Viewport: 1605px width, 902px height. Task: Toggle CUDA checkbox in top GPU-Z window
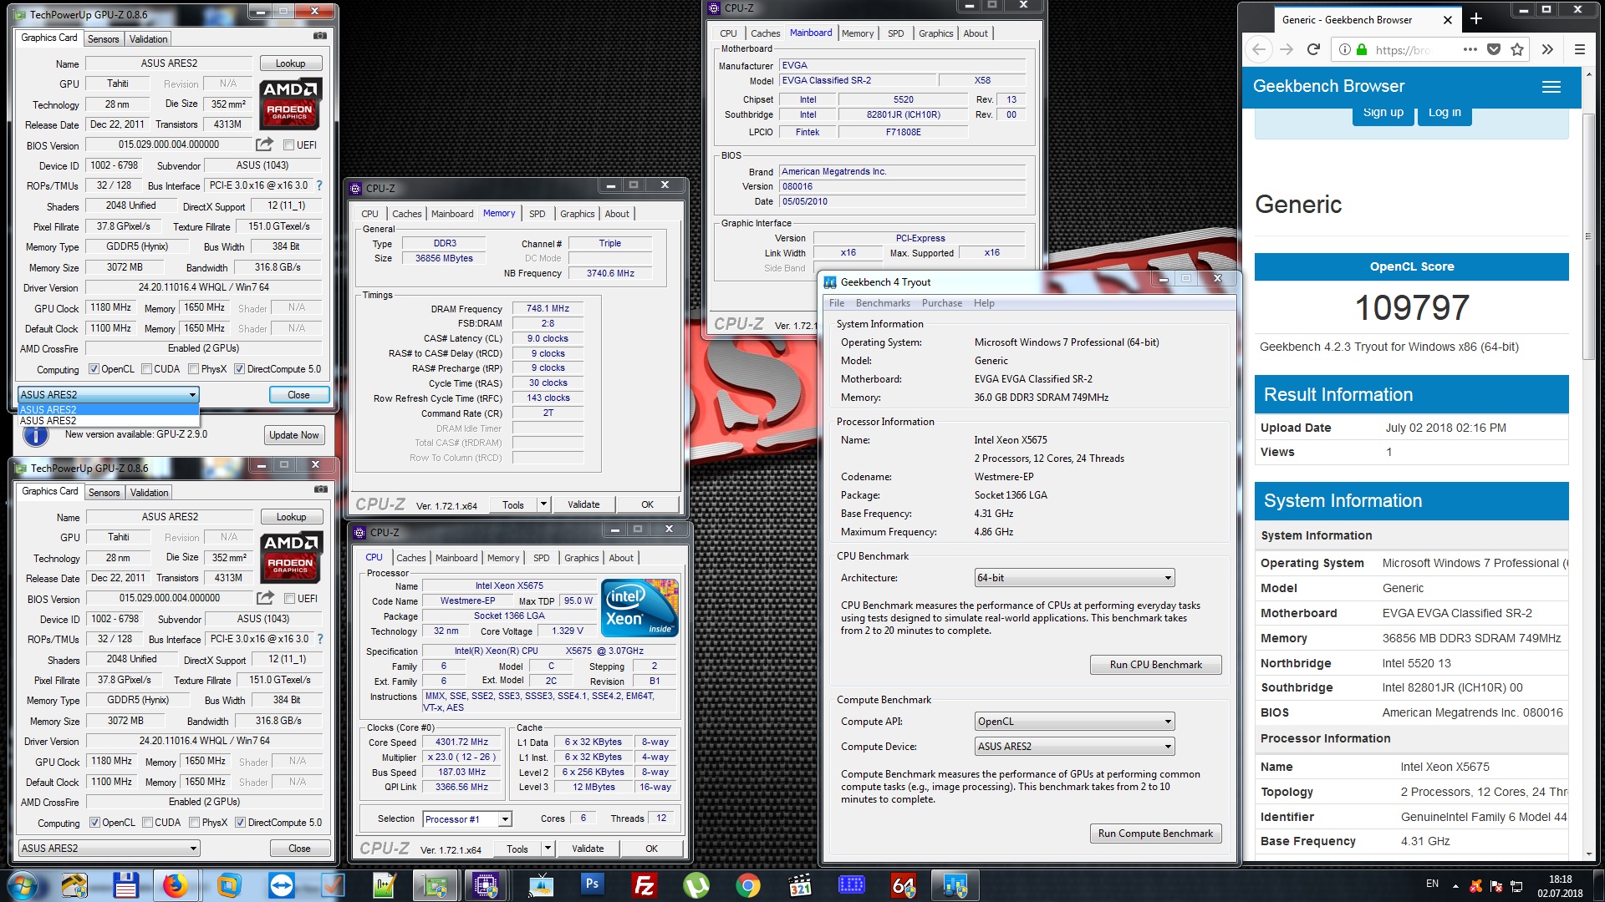coord(146,369)
